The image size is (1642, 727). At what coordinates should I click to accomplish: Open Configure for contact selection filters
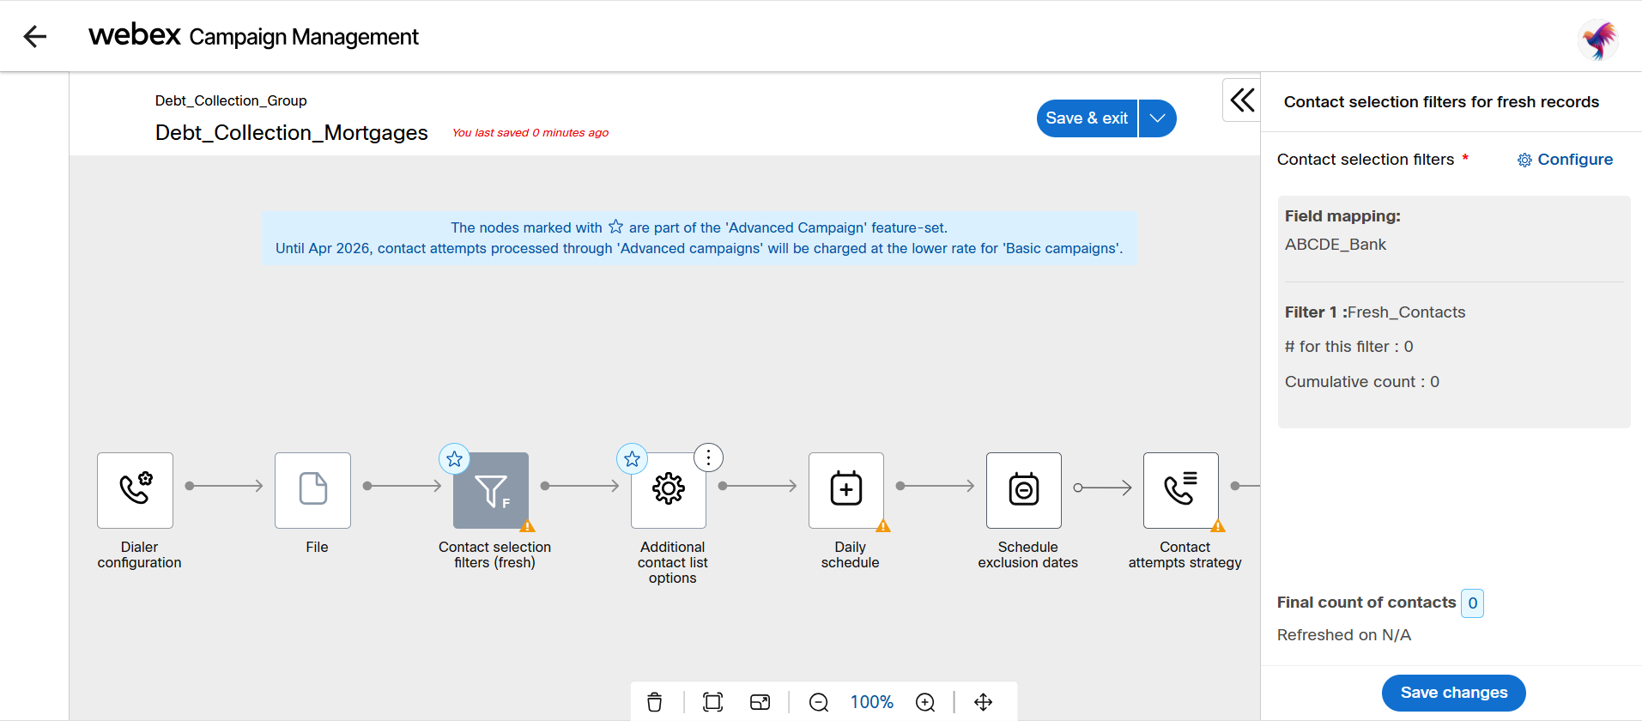1565,160
